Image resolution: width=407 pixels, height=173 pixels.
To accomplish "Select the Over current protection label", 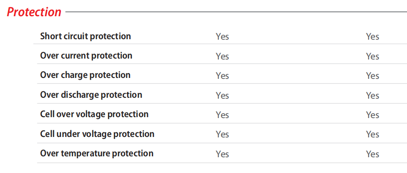I will pos(86,56).
